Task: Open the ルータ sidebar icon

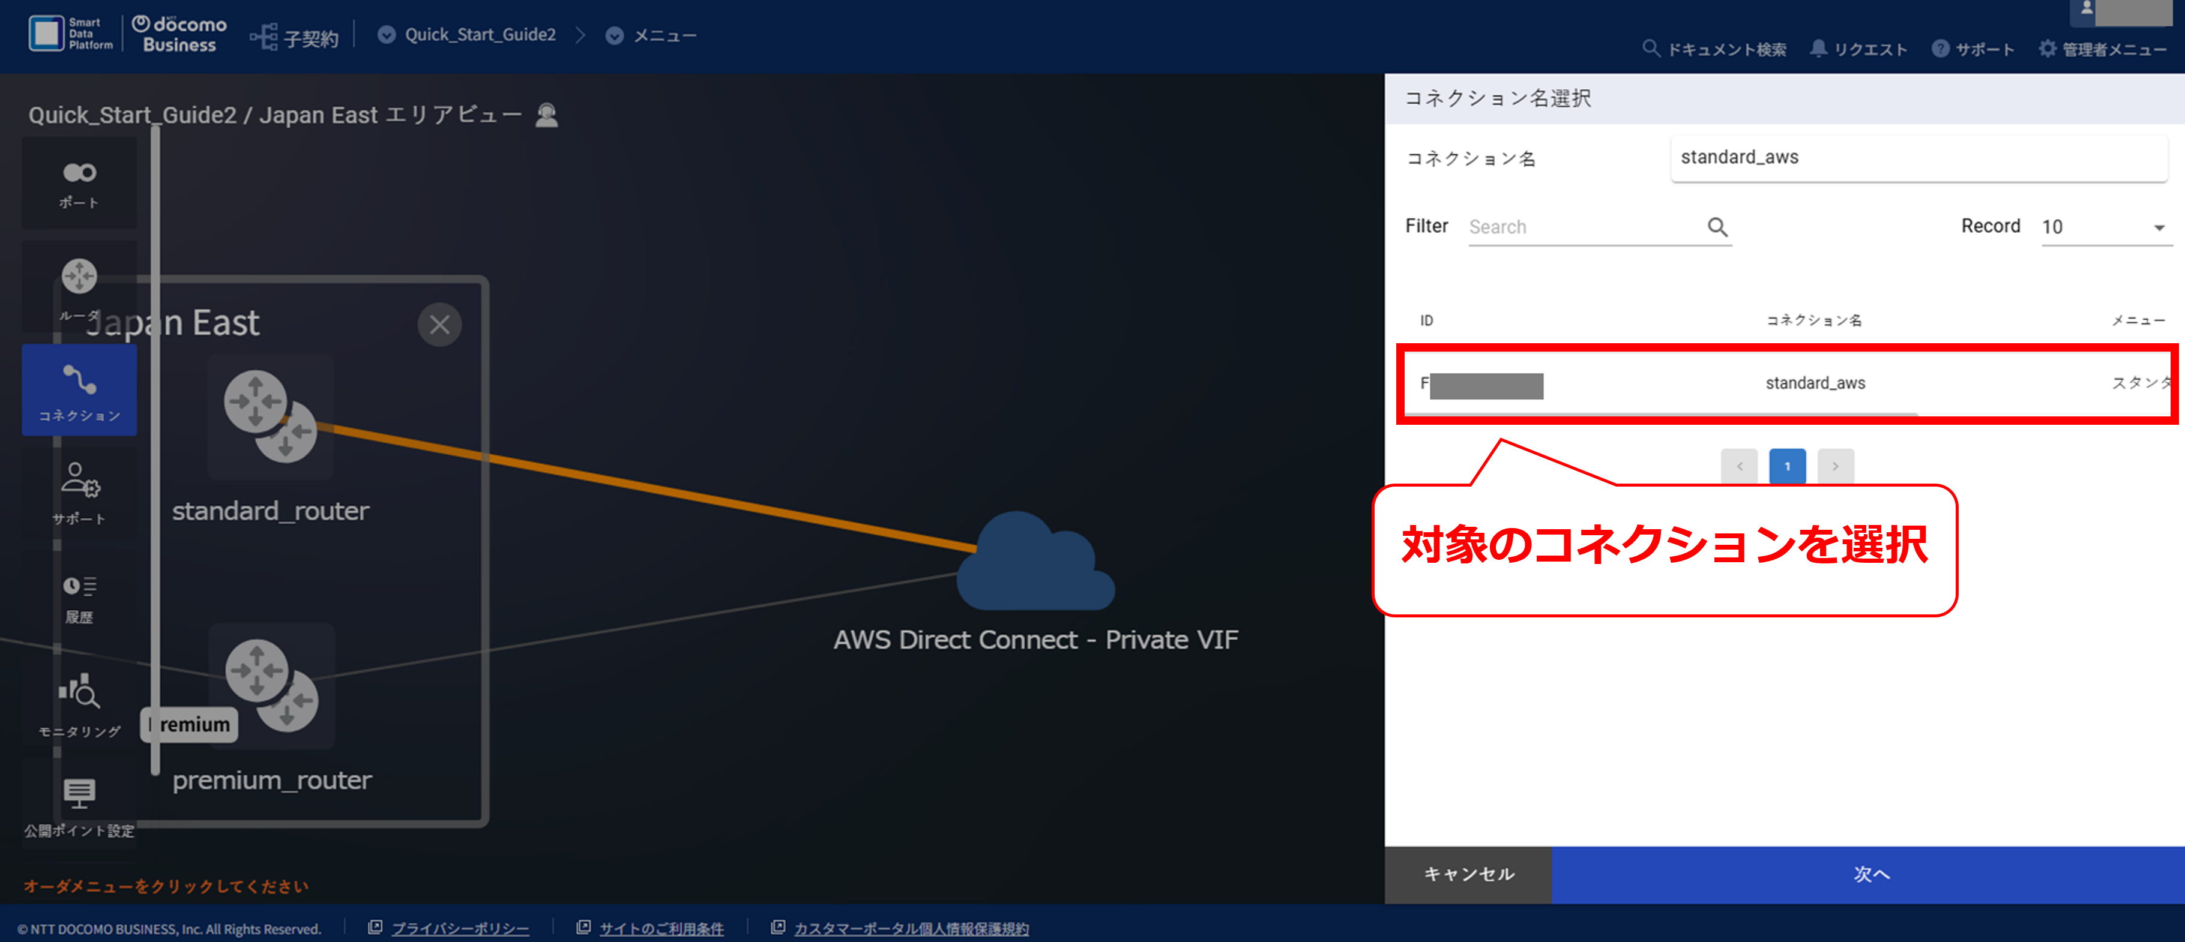Action: 79,287
